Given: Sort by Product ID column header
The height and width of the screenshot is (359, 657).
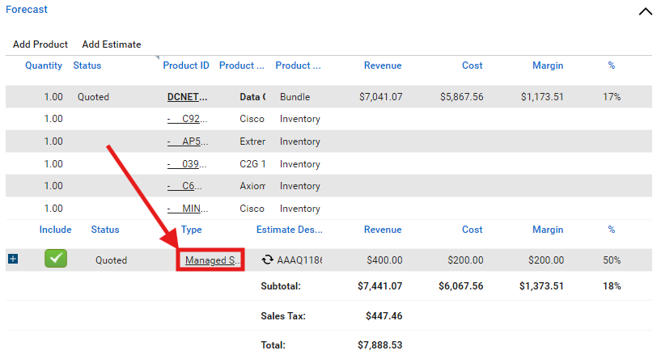Looking at the screenshot, I should 186,65.
